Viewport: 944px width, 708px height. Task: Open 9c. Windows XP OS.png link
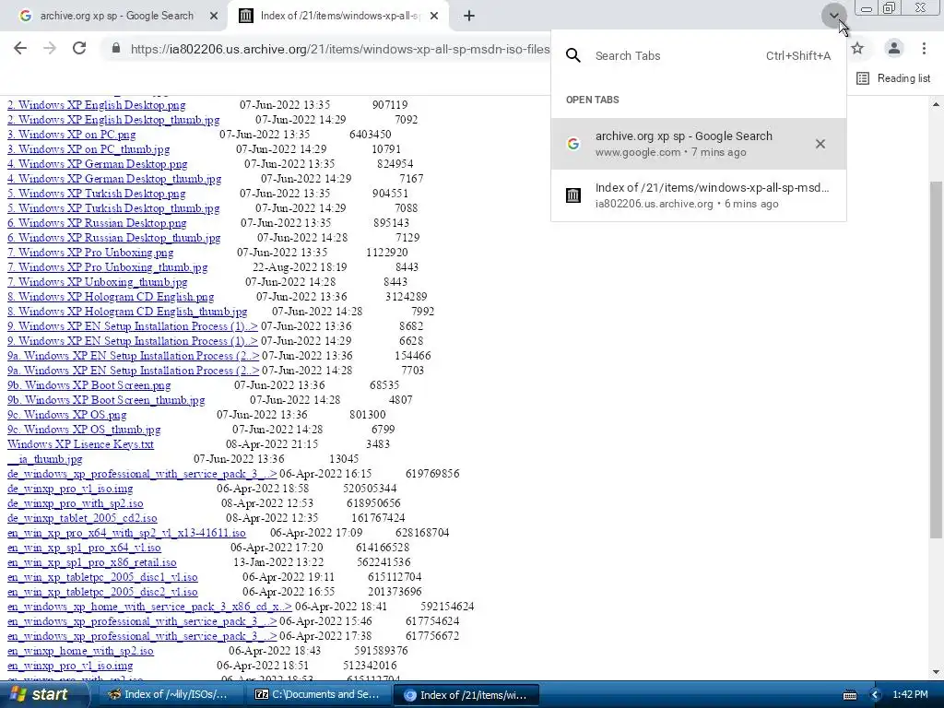(66, 415)
